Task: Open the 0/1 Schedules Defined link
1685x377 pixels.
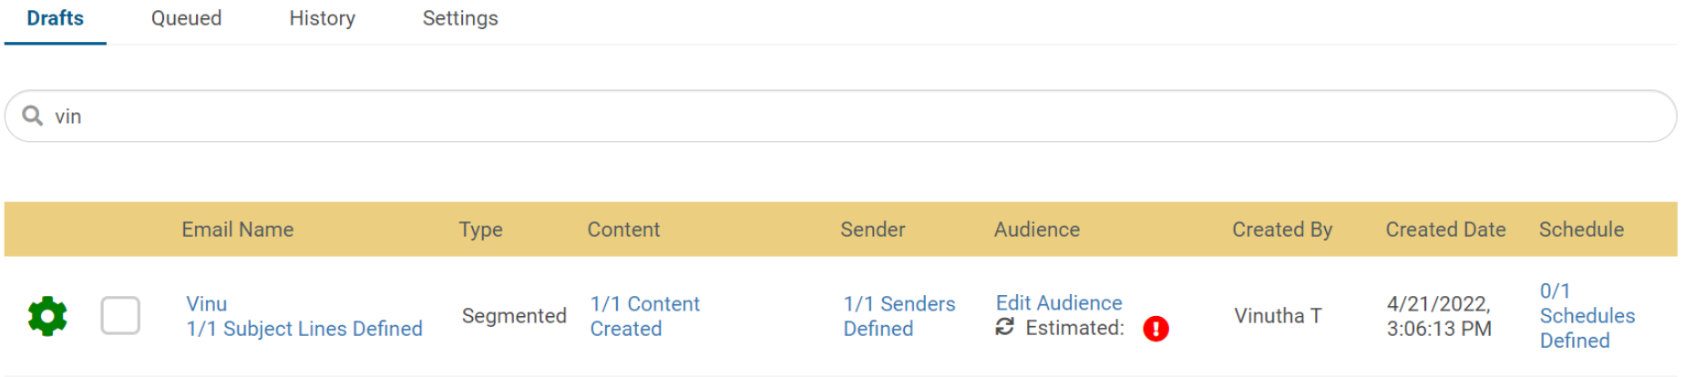Action: pyautogui.click(x=1587, y=316)
